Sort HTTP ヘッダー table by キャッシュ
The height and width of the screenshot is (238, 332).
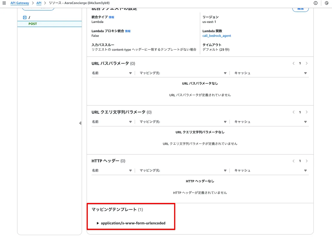tap(305, 170)
